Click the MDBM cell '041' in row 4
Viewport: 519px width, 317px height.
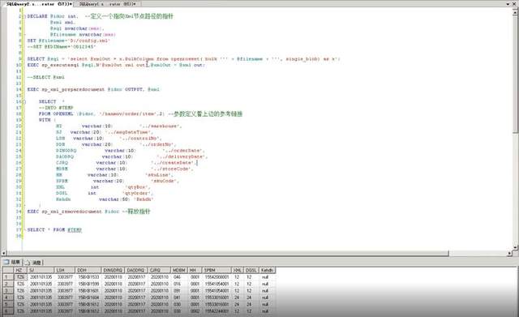(180, 298)
